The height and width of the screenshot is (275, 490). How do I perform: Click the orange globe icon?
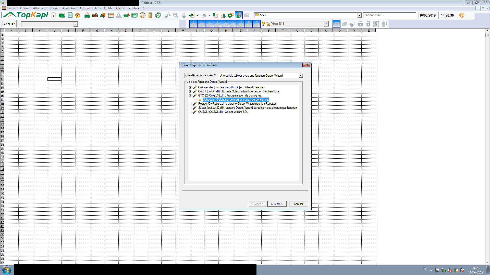coord(143,15)
